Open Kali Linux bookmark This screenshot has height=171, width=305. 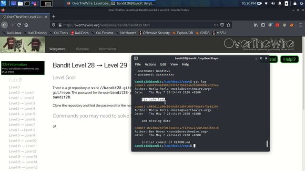pyautogui.click(x=12, y=33)
